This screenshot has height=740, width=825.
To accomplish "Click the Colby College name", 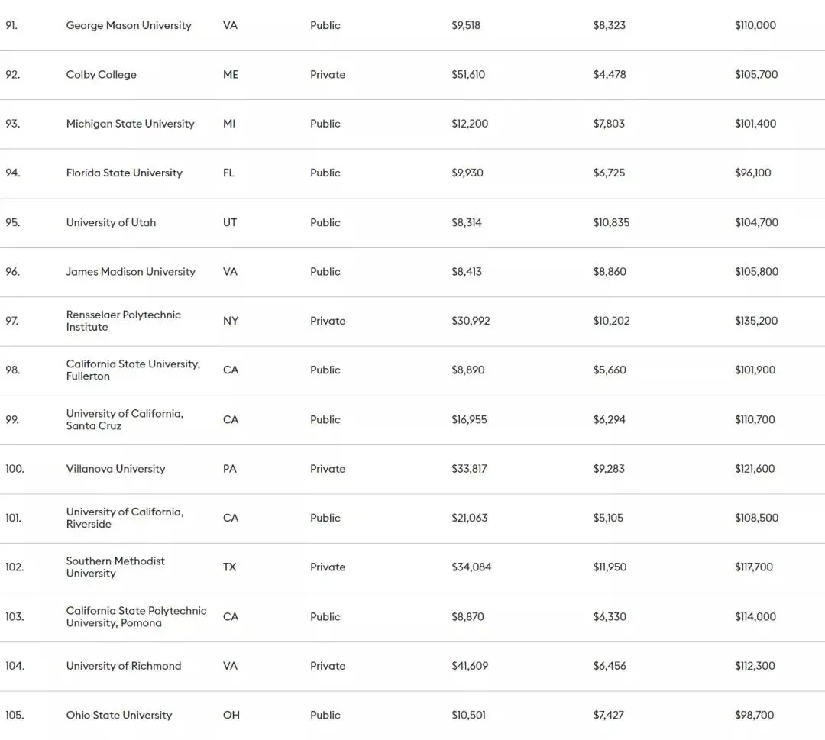I will click(101, 75).
